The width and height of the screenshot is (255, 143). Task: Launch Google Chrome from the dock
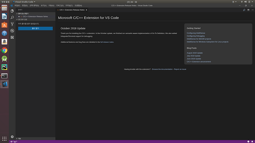[x=4, y=50]
